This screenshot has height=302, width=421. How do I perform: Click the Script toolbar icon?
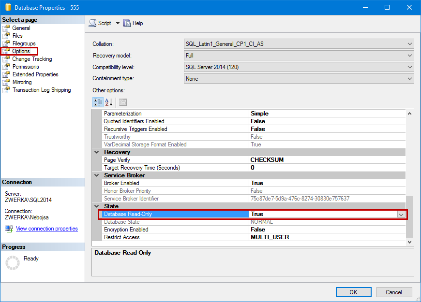coord(92,23)
